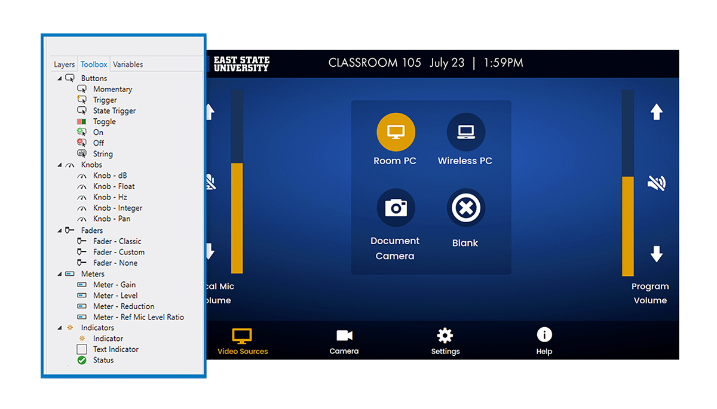Screen dimensions: 717x409
Task: Toggle the local mic mute icon
Action: coord(210,182)
